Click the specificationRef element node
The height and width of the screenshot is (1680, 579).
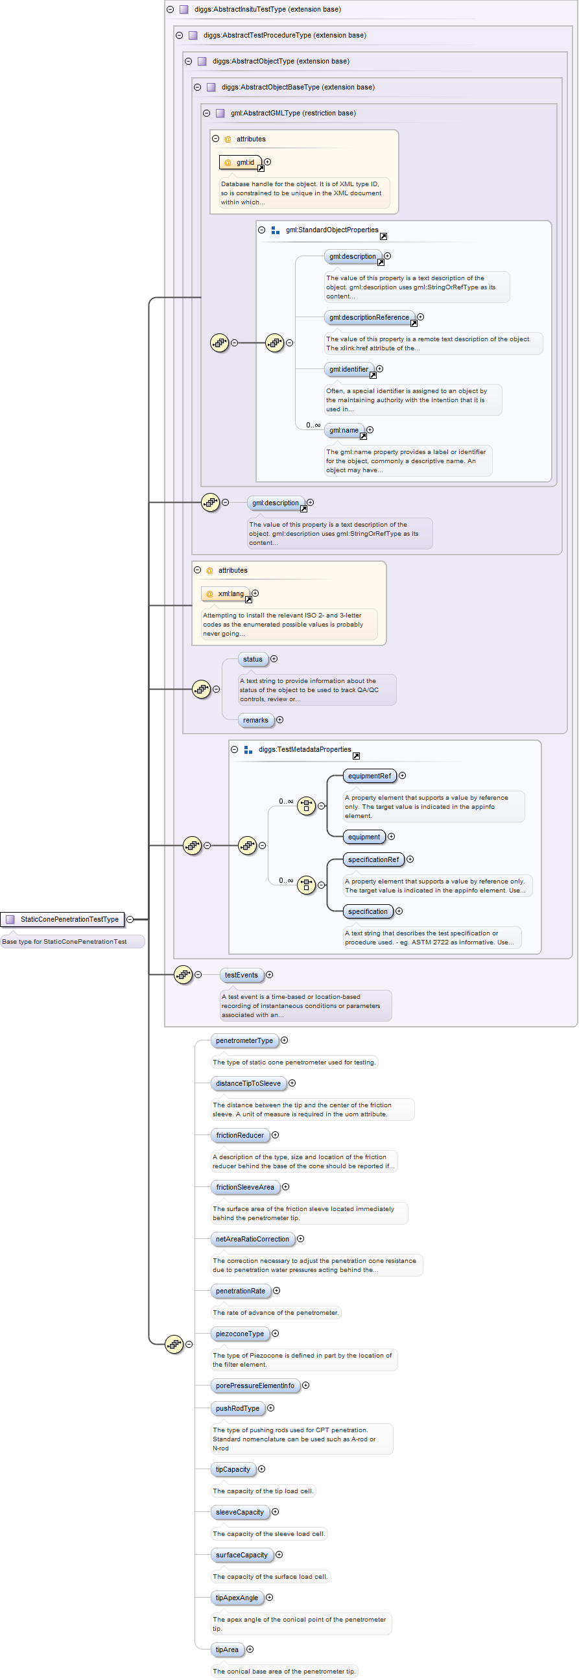tap(373, 859)
